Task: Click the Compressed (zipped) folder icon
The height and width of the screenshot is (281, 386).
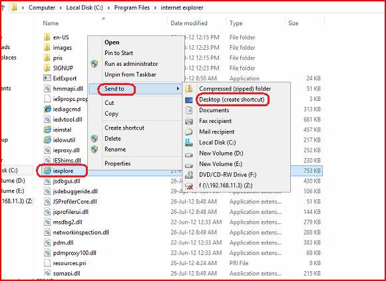Action: click(x=189, y=88)
